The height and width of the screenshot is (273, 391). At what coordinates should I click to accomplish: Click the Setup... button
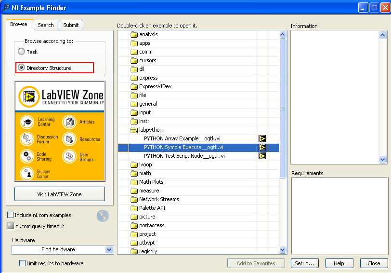(x=304, y=263)
